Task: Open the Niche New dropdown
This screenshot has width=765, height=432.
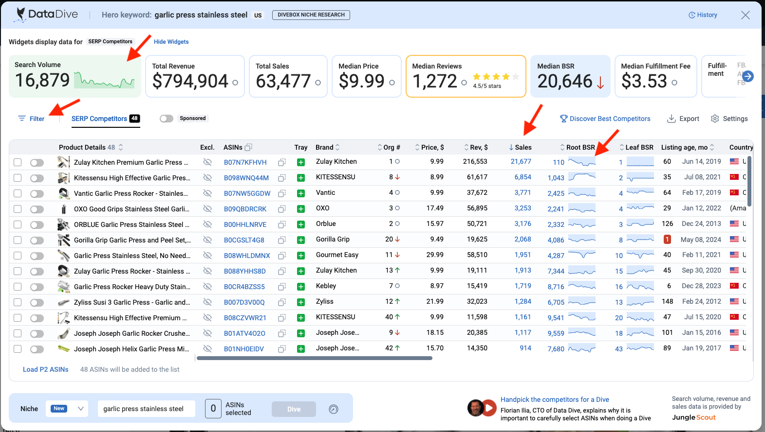Action: (x=67, y=409)
